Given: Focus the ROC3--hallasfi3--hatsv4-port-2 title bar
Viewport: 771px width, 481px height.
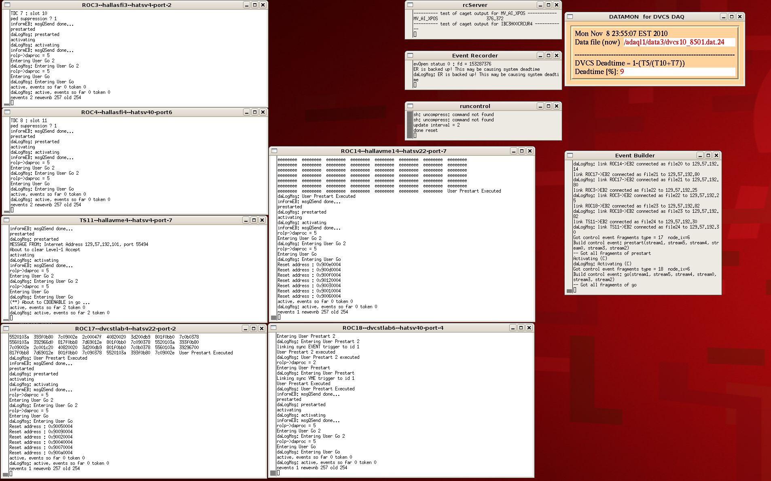Looking at the screenshot, I should (x=127, y=5).
